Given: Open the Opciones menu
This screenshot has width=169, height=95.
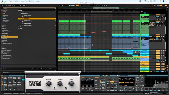Looking at the screenshot, I should click(x=31, y=1).
